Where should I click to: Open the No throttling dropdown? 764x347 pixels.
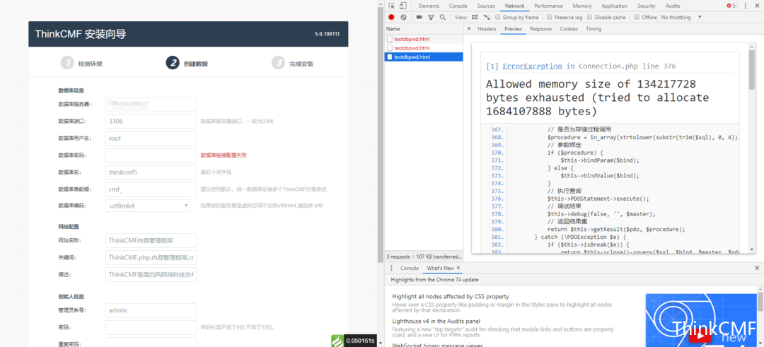coord(681,17)
